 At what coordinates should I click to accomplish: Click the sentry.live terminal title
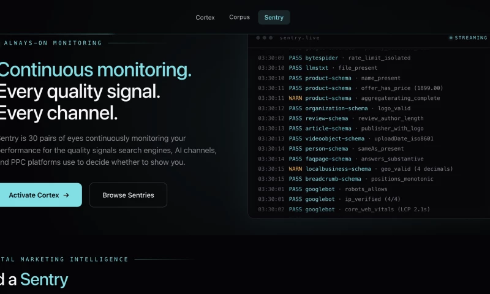pyautogui.click(x=300, y=38)
